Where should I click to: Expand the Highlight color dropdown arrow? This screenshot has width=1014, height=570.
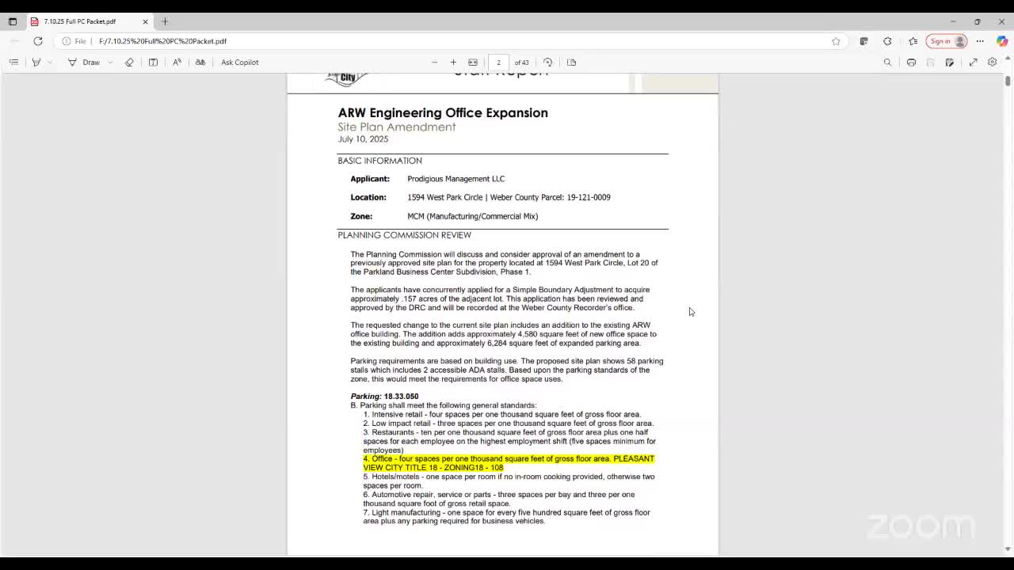point(50,63)
